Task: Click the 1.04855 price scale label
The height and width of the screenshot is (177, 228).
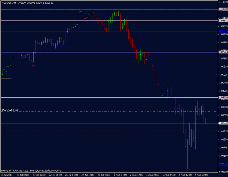Action: (x=224, y=91)
